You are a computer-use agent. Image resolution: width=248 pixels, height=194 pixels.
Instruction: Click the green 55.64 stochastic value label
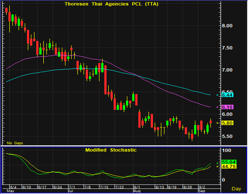coord(229,162)
